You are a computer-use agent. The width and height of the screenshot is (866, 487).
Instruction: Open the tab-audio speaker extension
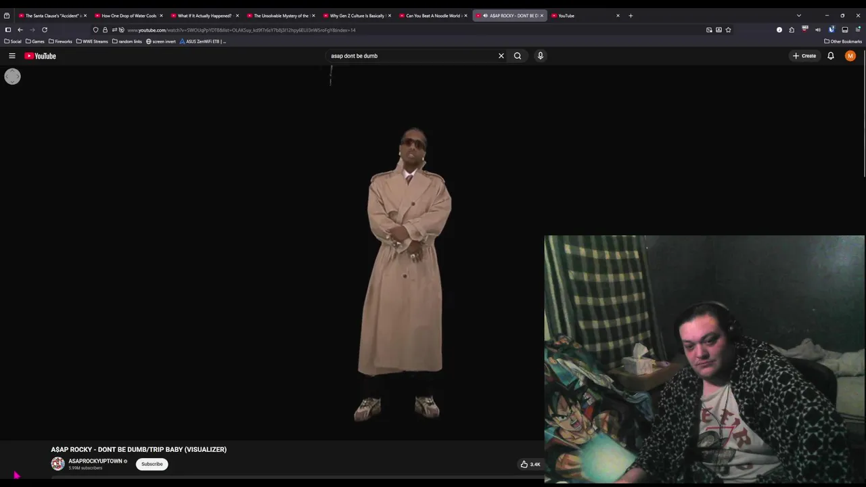click(817, 30)
